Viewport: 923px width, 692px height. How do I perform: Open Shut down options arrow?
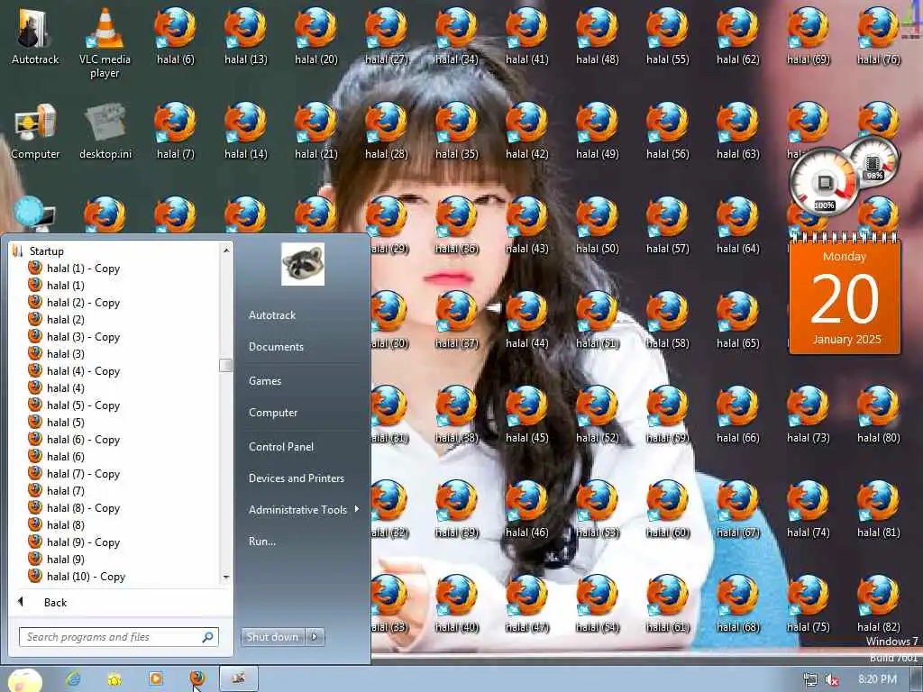[315, 637]
